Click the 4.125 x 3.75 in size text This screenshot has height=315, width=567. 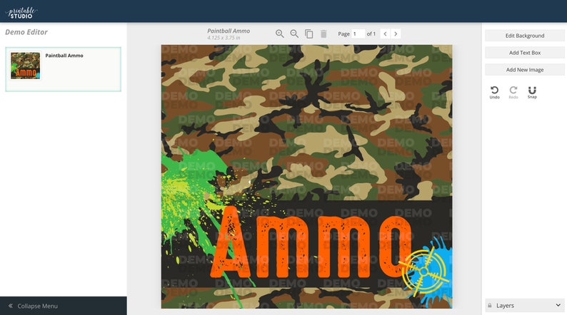pos(224,38)
